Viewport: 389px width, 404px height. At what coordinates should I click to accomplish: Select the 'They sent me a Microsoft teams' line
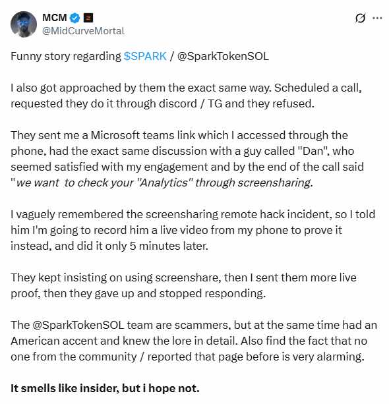179,135
